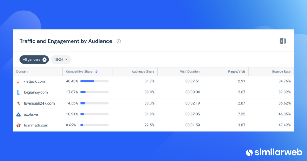Sort by Pages/Visit column header
Viewport: 307px width, 161px height.
coord(237,71)
